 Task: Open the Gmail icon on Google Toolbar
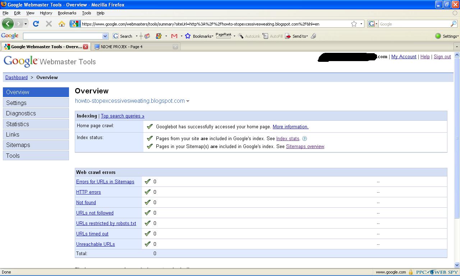coord(174,36)
